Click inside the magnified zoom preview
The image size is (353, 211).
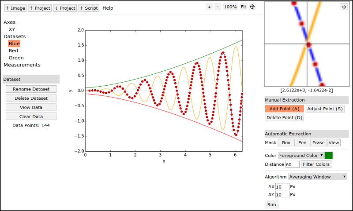point(307,44)
